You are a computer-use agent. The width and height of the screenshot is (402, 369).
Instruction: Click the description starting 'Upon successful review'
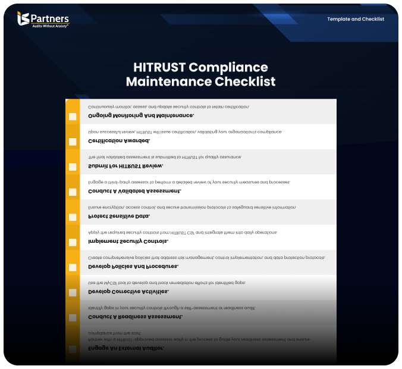pos(185,132)
